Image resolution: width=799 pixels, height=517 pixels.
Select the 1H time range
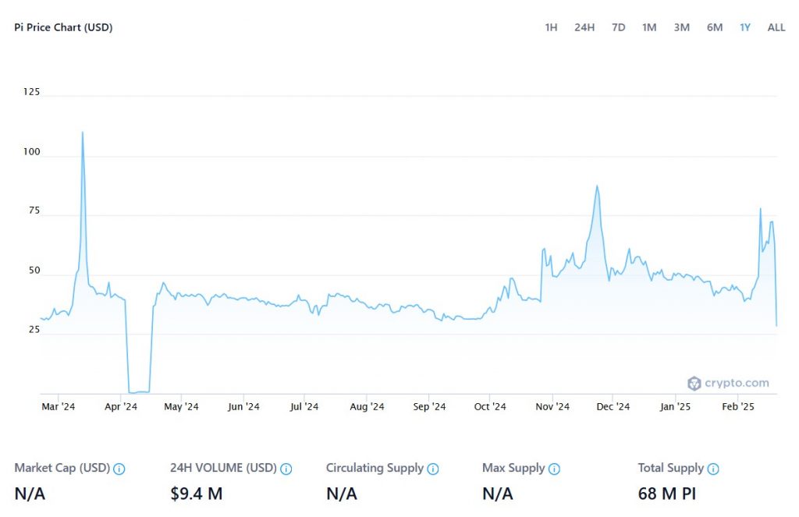551,27
